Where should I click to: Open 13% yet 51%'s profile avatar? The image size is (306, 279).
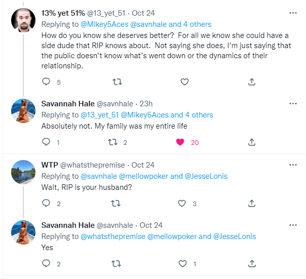coord(23,20)
